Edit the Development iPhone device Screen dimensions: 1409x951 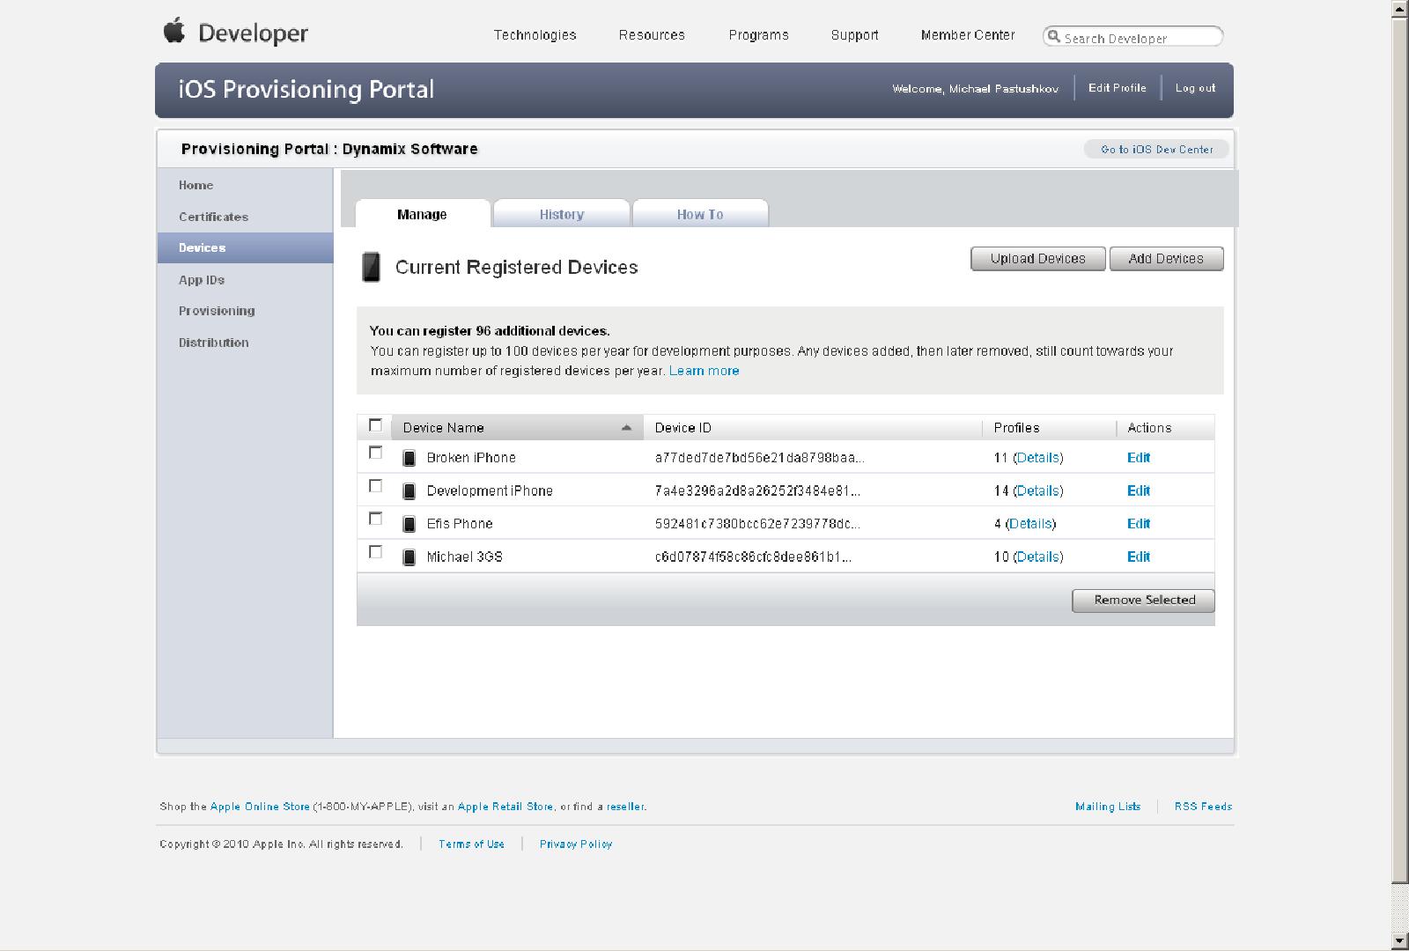(1139, 491)
